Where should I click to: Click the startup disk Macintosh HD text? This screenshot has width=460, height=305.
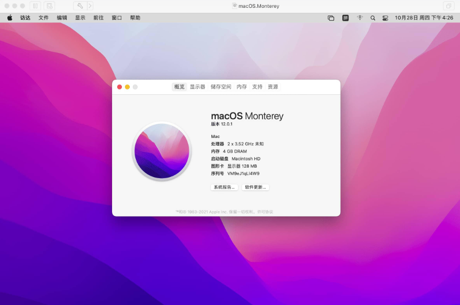coord(246,159)
